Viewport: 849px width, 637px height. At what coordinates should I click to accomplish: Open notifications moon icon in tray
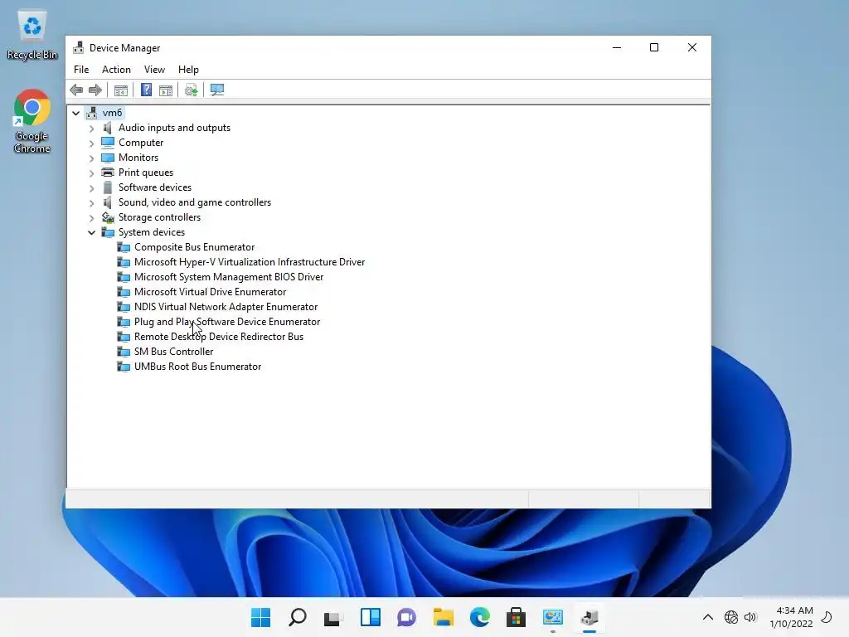[827, 617]
